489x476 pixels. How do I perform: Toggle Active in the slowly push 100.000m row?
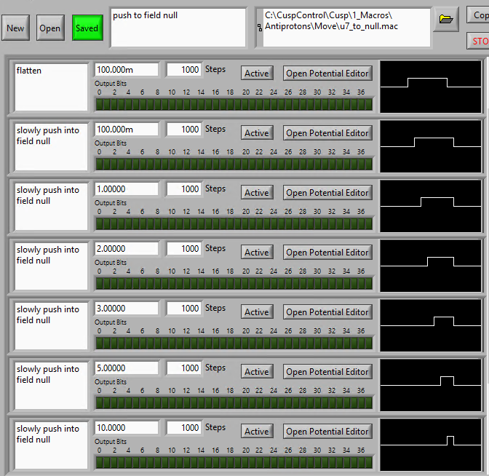click(x=257, y=133)
